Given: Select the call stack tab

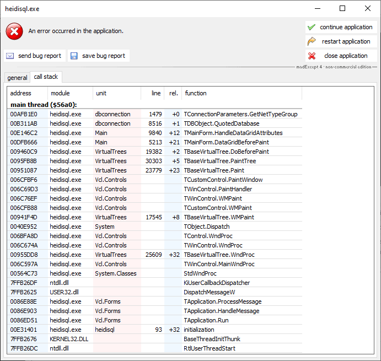Looking at the screenshot, I should 46,77.
